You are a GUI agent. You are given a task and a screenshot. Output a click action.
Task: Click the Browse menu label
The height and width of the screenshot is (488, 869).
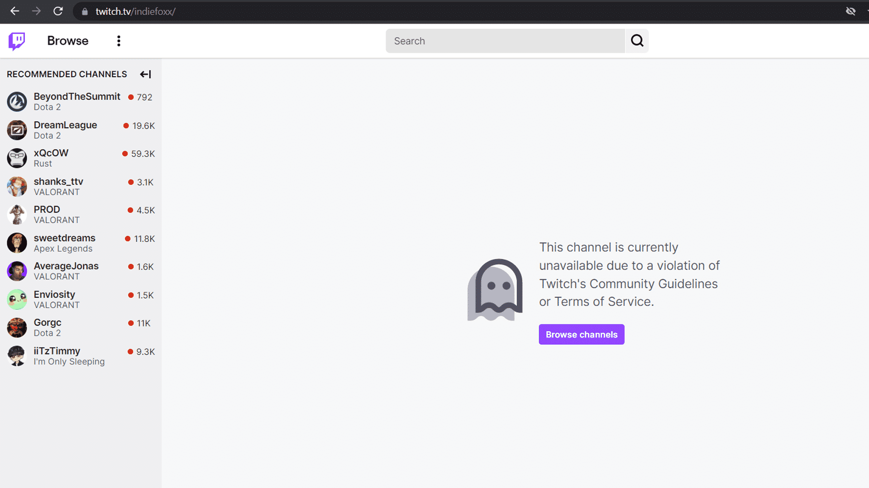pos(67,41)
